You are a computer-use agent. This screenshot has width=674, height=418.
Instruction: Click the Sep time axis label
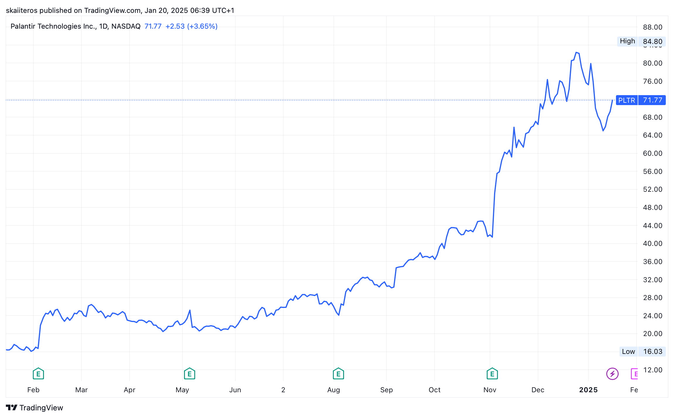(x=387, y=390)
